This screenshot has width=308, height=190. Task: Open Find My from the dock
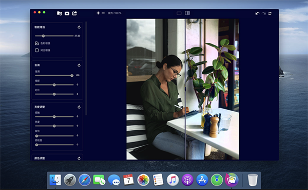pos(217,180)
